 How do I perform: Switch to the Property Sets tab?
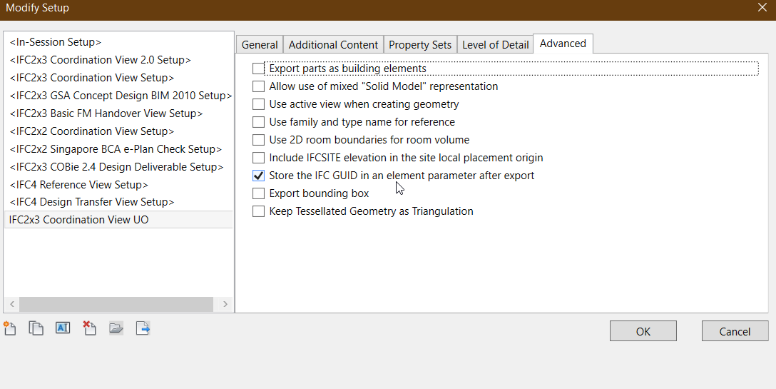pos(419,44)
